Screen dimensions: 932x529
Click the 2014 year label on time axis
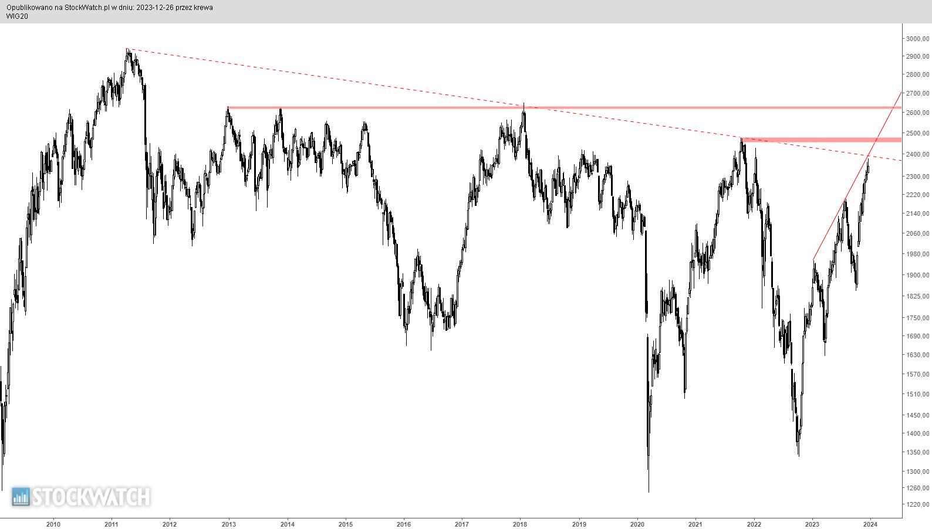click(287, 524)
